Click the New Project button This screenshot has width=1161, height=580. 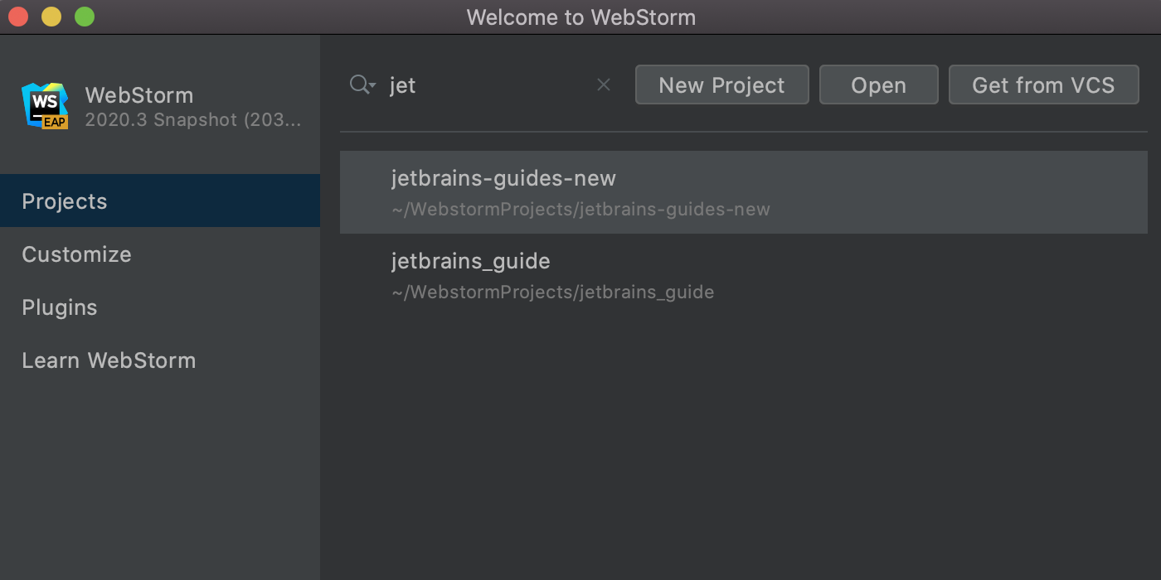tap(721, 85)
